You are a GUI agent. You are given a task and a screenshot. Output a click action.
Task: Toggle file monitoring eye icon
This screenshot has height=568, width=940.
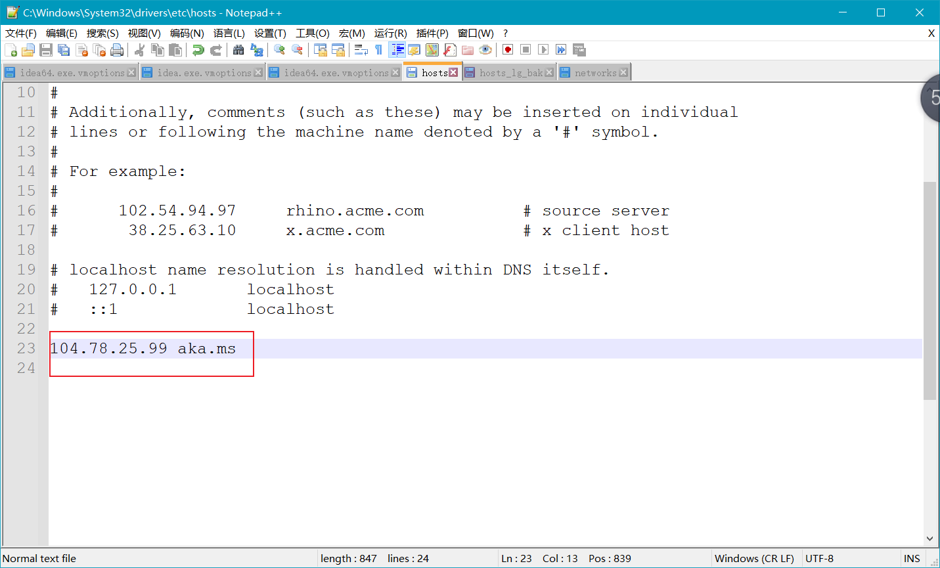click(485, 50)
